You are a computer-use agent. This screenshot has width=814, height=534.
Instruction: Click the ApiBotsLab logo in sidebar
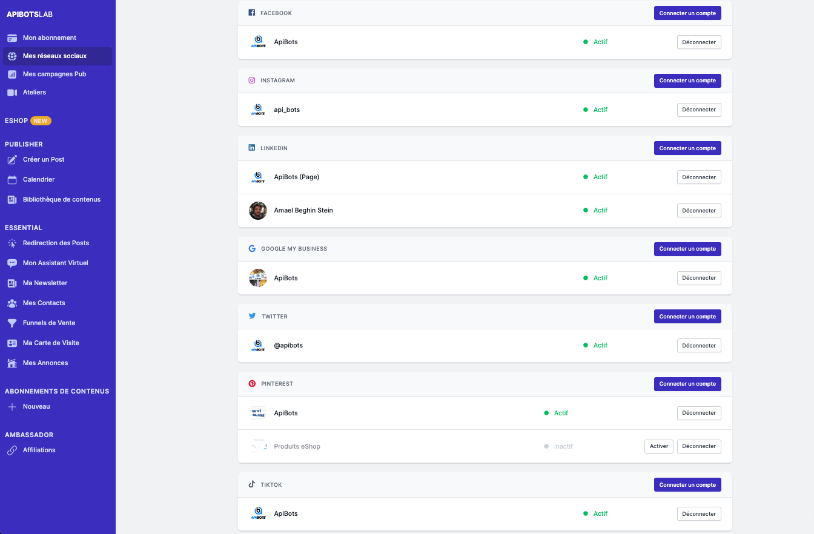[x=30, y=15]
